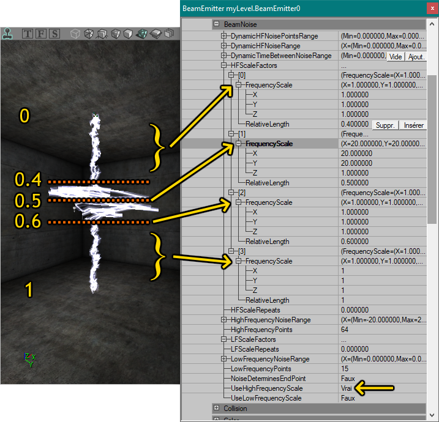Image resolution: width=439 pixels, height=422 pixels.
Task: Select lighting-only flat box render mode
Action: [x=156, y=34]
